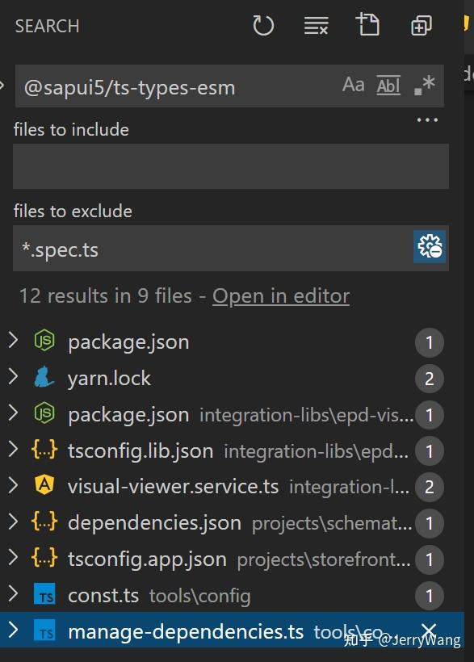Enable Match Case in the search box
Viewport: 474px width, 662px height.
tap(353, 84)
